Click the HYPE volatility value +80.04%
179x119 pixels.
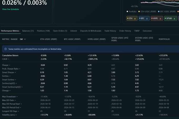tap(92, 115)
